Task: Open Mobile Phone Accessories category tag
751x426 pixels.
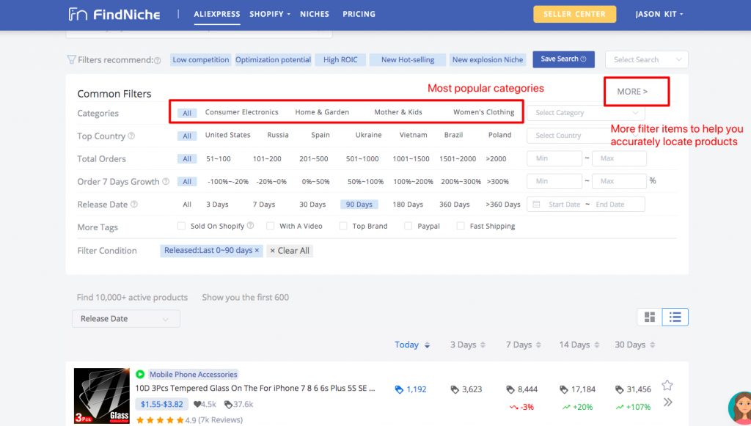Action: (194, 374)
